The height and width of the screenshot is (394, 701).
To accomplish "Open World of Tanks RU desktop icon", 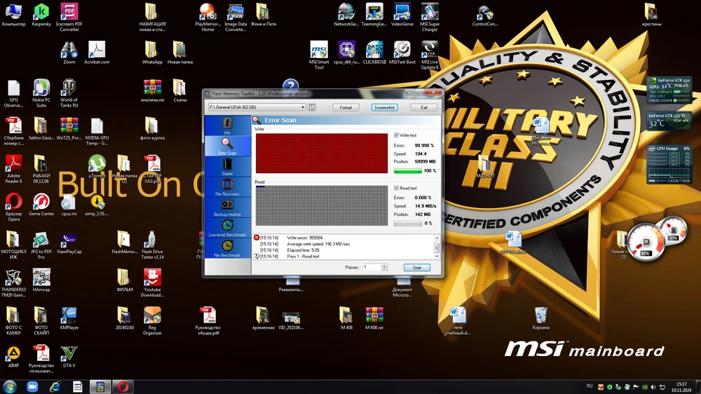I will click(x=69, y=93).
